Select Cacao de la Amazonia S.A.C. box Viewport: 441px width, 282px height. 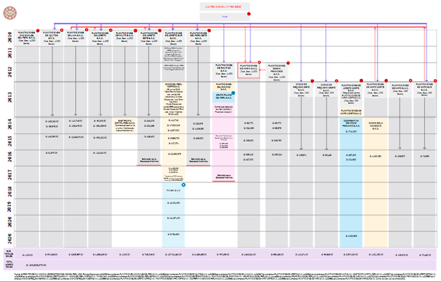(375, 125)
